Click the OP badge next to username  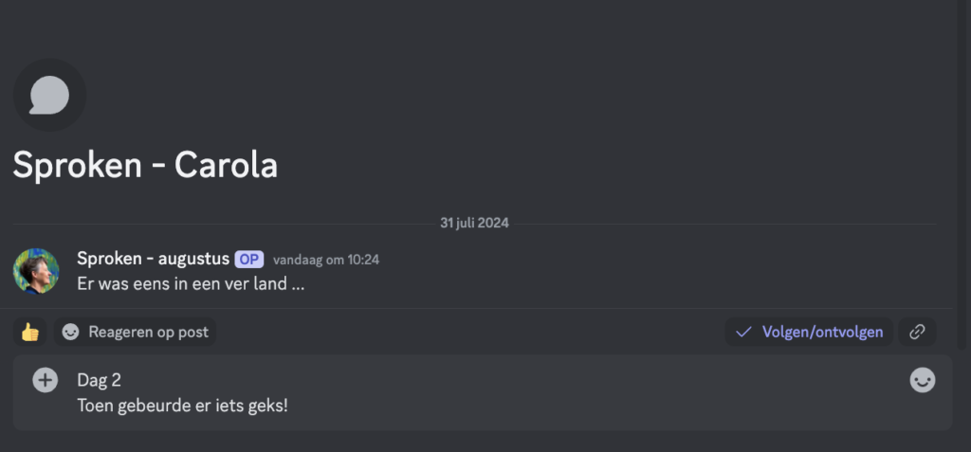tap(249, 260)
